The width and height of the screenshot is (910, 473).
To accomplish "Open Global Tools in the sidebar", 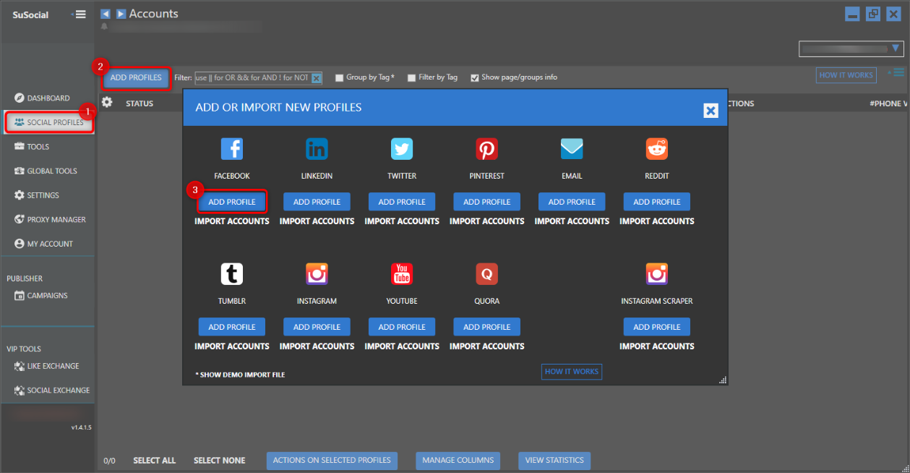I will 48,171.
